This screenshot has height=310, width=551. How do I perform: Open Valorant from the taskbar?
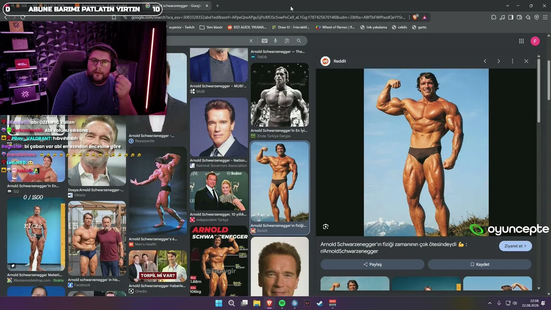point(307,303)
